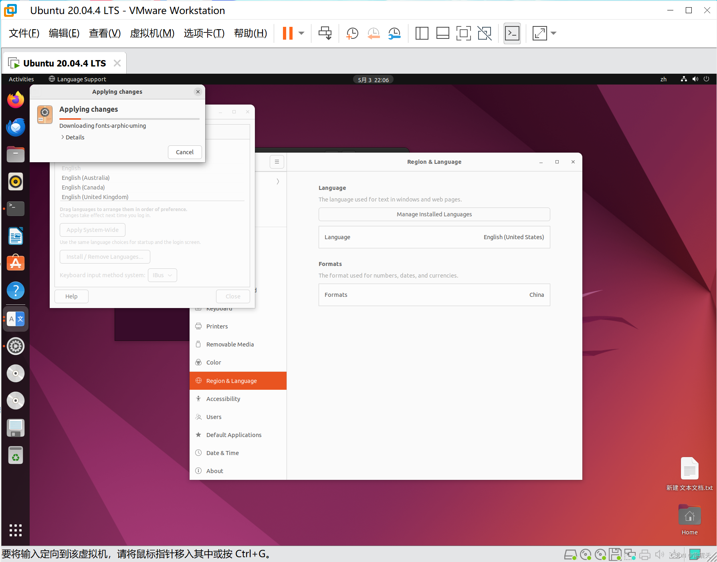Toggle the VMware thumbnail bar view
Viewport: 717px width, 562px height.
point(442,33)
